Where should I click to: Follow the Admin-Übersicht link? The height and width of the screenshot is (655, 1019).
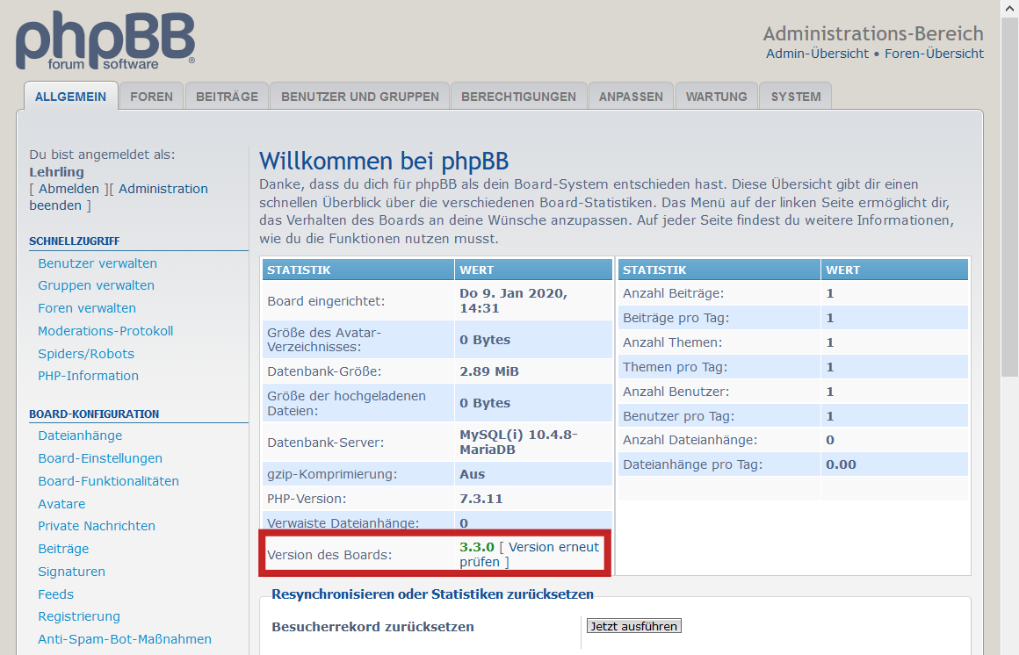(817, 54)
